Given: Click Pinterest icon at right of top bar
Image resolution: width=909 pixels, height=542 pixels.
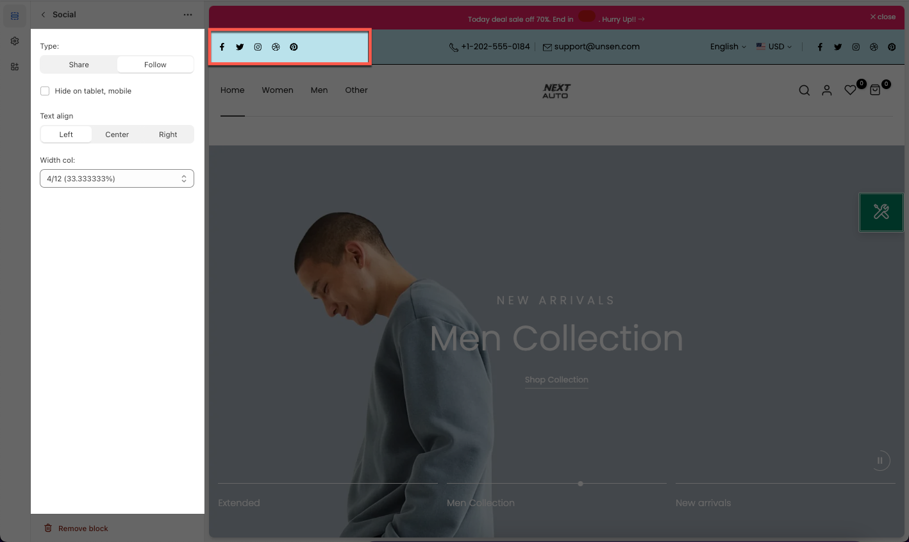Looking at the screenshot, I should click(x=892, y=47).
